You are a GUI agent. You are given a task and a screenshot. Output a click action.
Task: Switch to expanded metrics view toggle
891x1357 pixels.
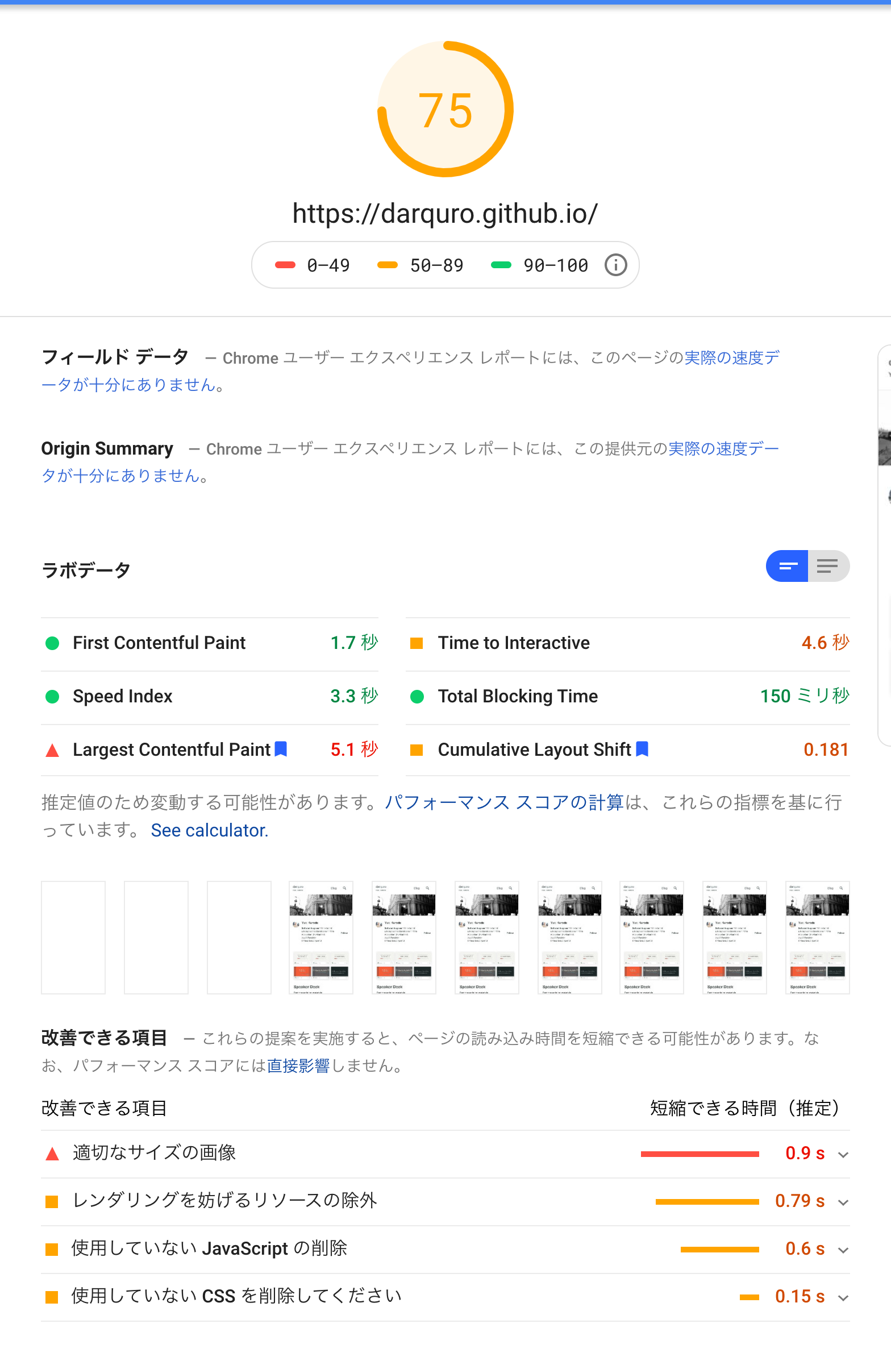tap(828, 565)
